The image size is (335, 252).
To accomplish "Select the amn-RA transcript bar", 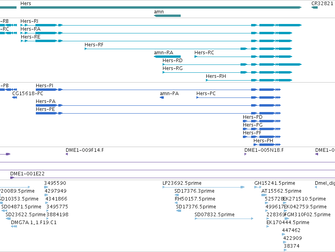I will (x=167, y=57).
